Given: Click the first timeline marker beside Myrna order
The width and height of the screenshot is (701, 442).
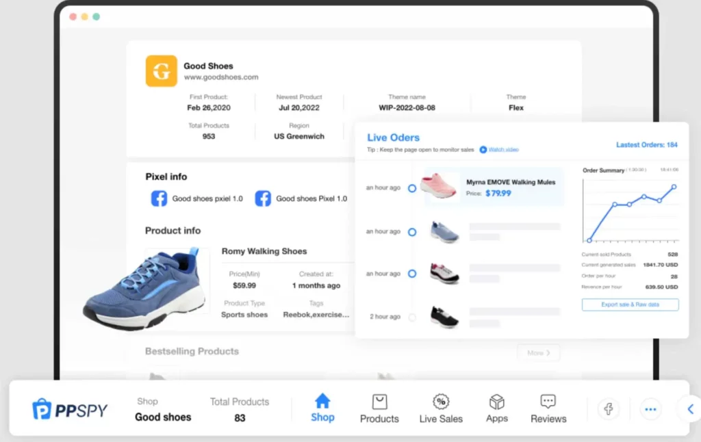Looking at the screenshot, I should pyautogui.click(x=411, y=188).
